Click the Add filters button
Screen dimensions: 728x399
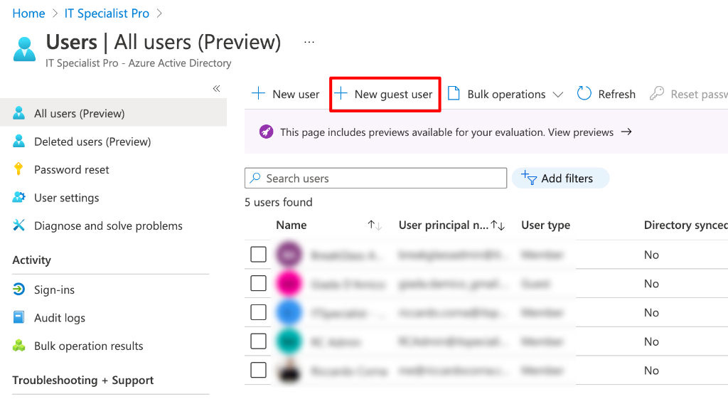(560, 179)
